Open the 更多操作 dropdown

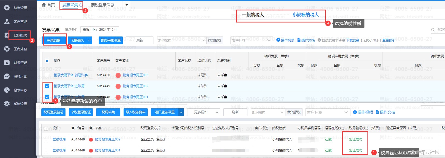tap(203, 112)
